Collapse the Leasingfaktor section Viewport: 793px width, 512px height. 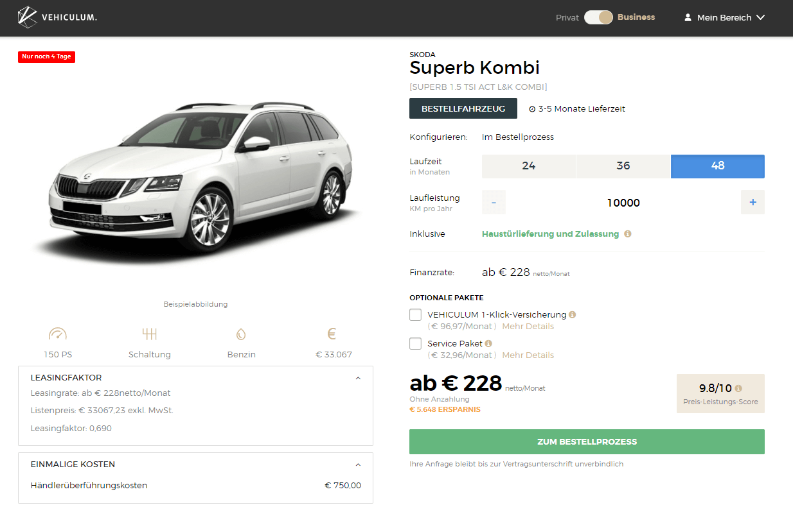pyautogui.click(x=358, y=378)
